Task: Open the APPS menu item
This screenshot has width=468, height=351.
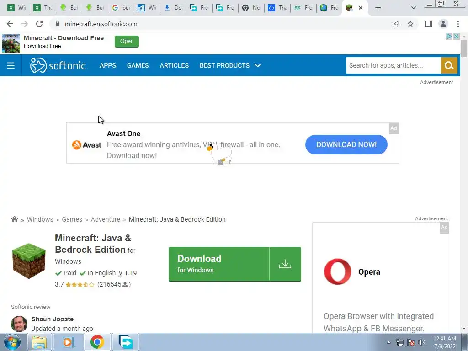Action: click(x=108, y=65)
